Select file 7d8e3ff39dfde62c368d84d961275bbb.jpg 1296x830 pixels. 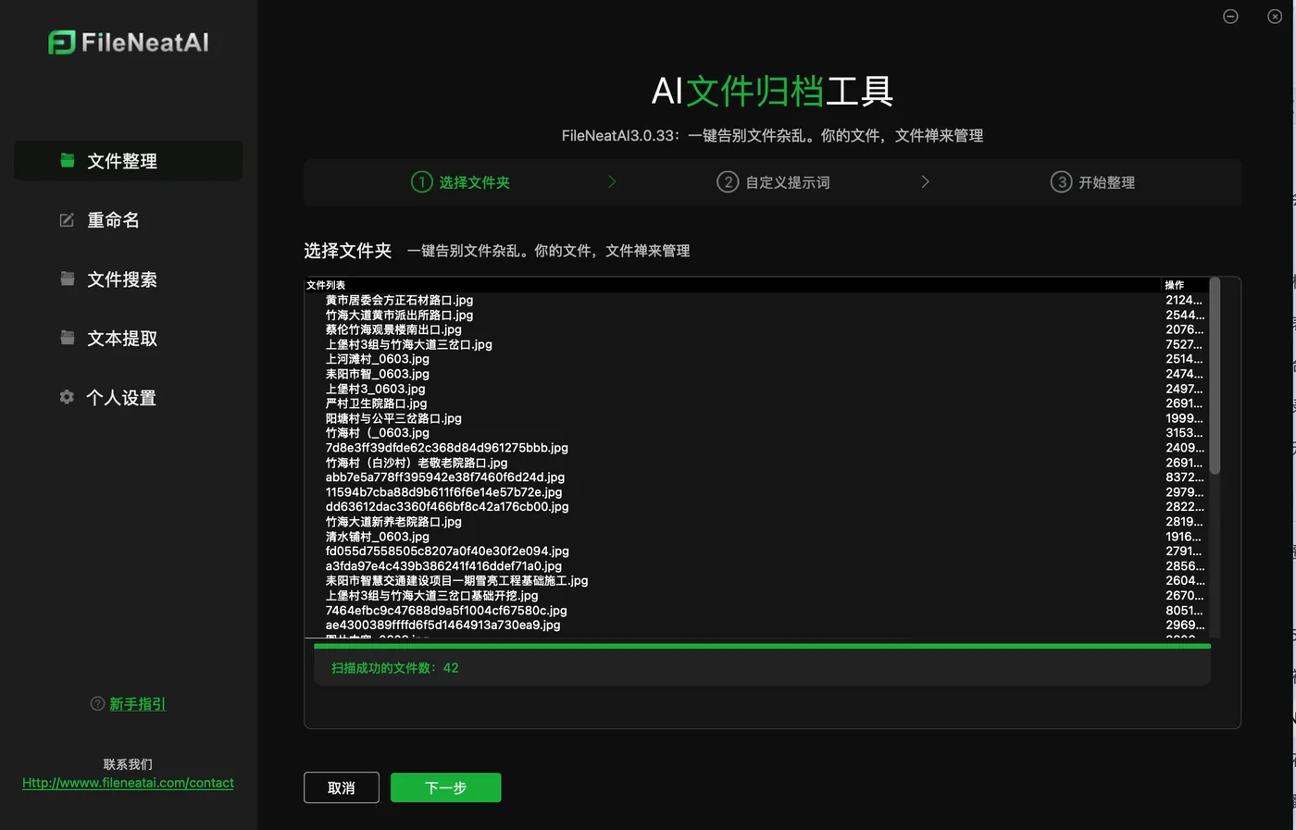(447, 448)
